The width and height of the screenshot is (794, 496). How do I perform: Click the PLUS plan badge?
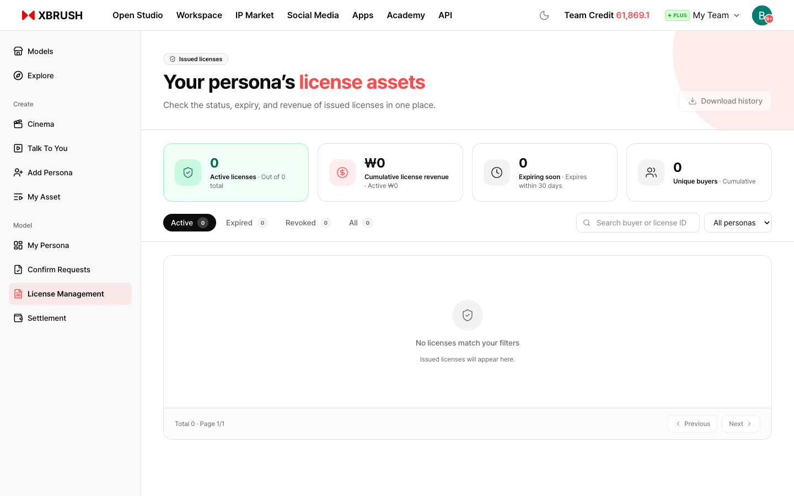(677, 15)
